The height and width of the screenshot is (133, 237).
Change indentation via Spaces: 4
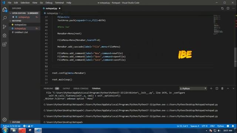195,126
